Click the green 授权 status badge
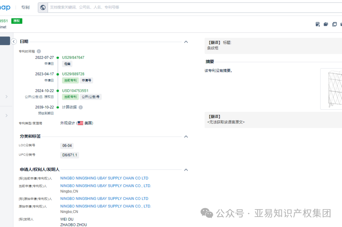This screenshot has height=227, width=342. pos(16,21)
